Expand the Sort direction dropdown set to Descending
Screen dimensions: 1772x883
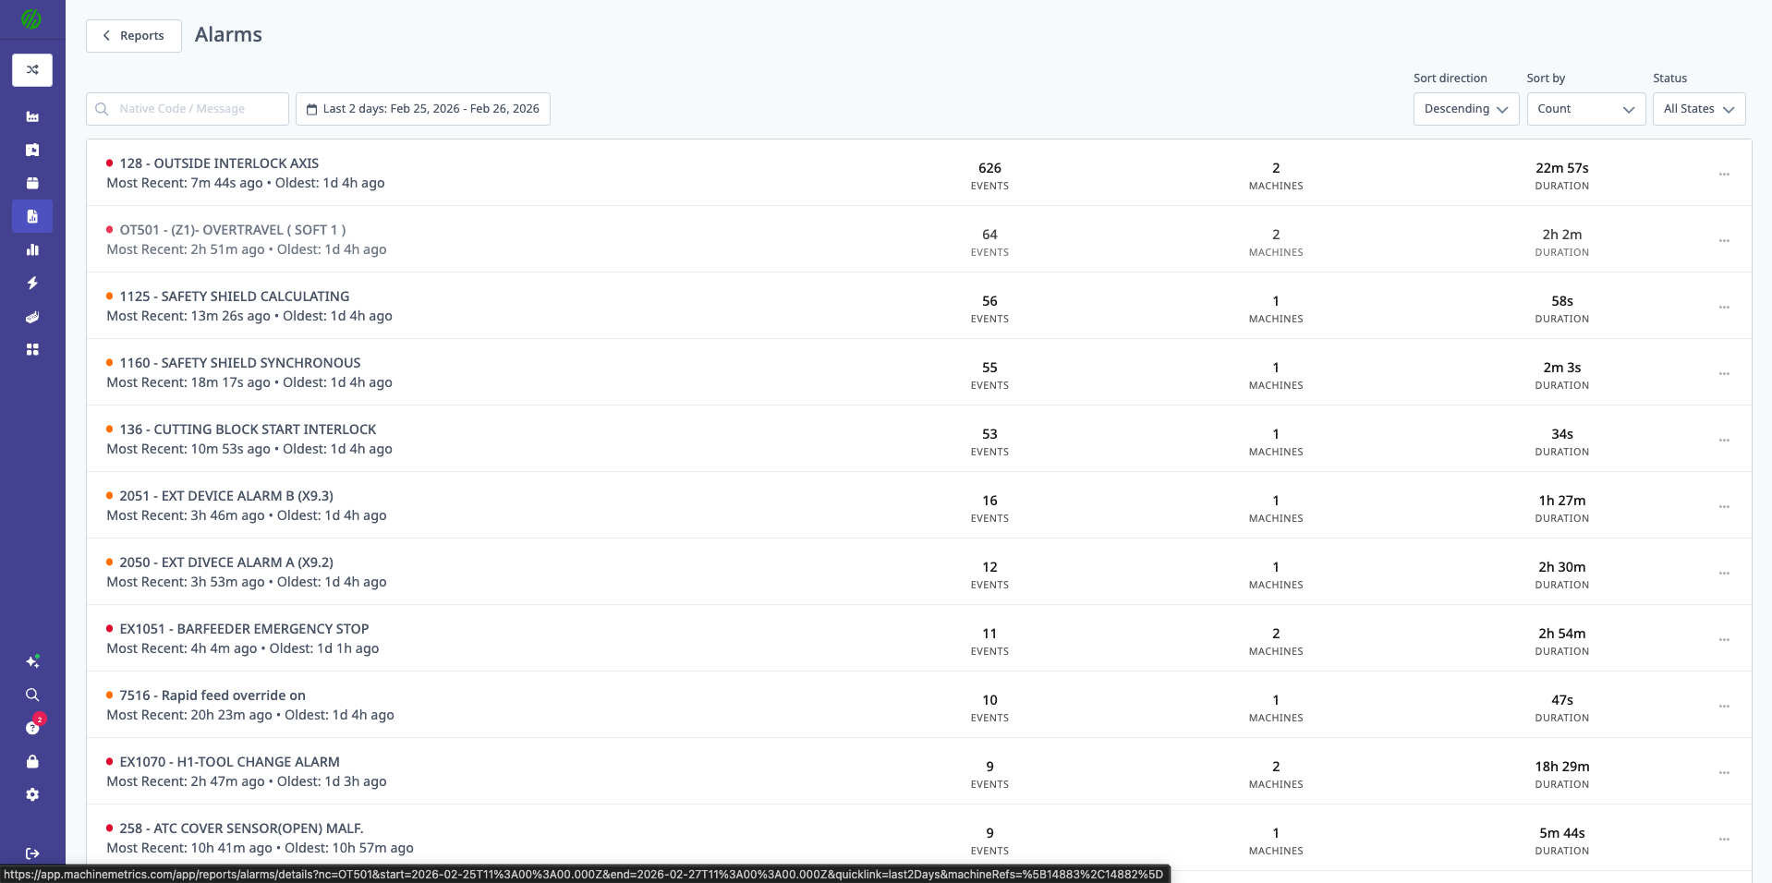click(x=1465, y=109)
